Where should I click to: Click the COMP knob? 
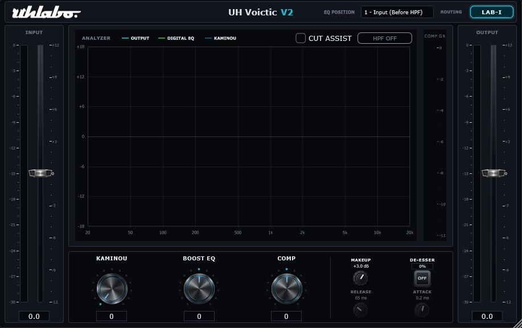[287, 288]
